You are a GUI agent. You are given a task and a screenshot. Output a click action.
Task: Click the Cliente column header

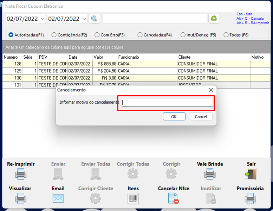coord(214,57)
